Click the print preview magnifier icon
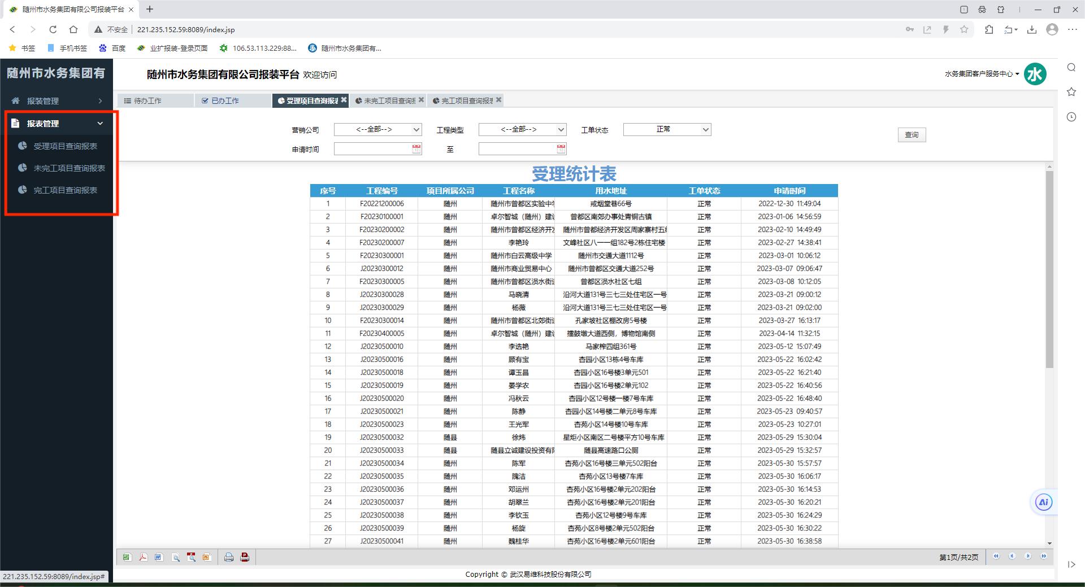 pos(176,558)
